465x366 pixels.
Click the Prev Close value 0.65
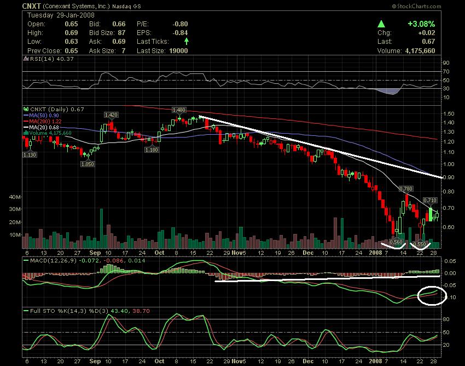click(71, 51)
